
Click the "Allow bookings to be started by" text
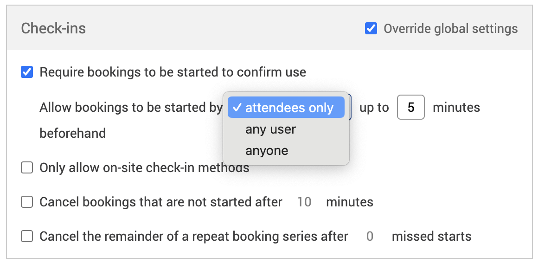click(131, 108)
